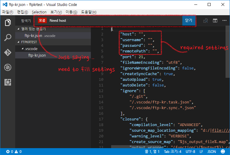Click the editor vertical scrollbar
Viewport: 230px width, 155px height.
[x=228, y=52]
